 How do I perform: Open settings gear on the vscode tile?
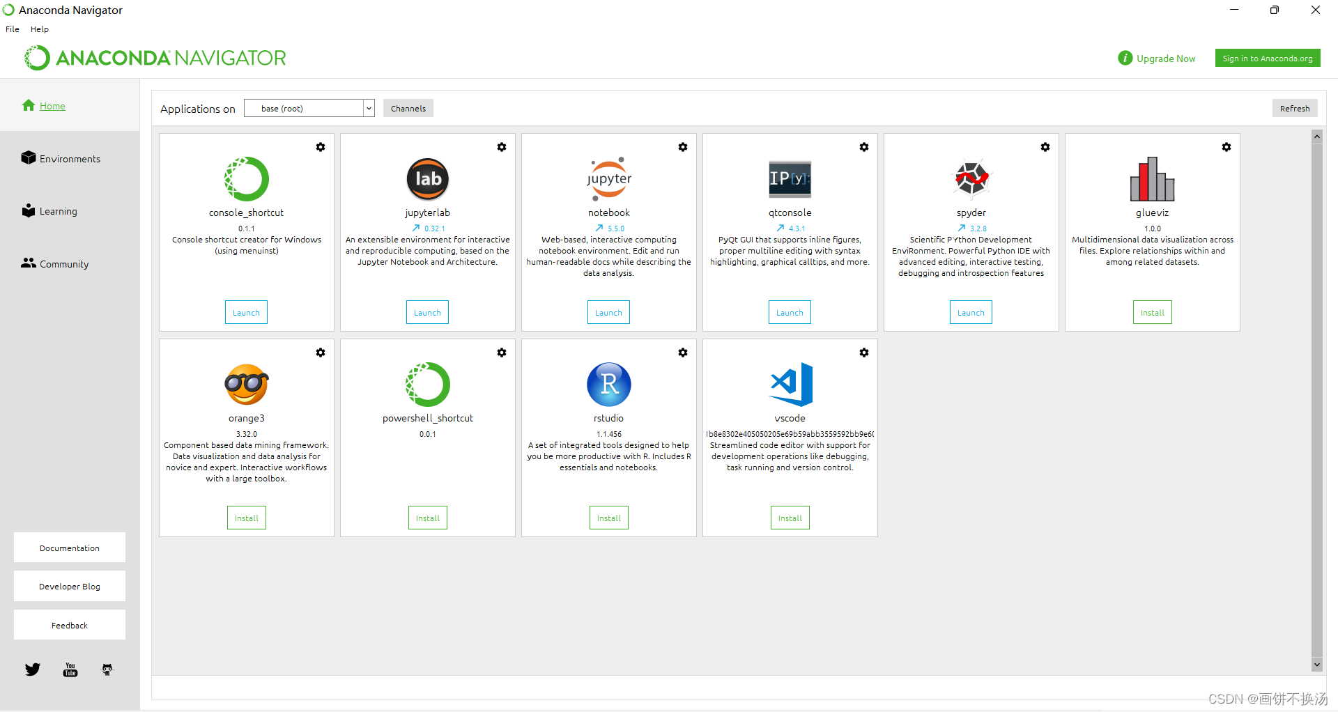pyautogui.click(x=863, y=353)
